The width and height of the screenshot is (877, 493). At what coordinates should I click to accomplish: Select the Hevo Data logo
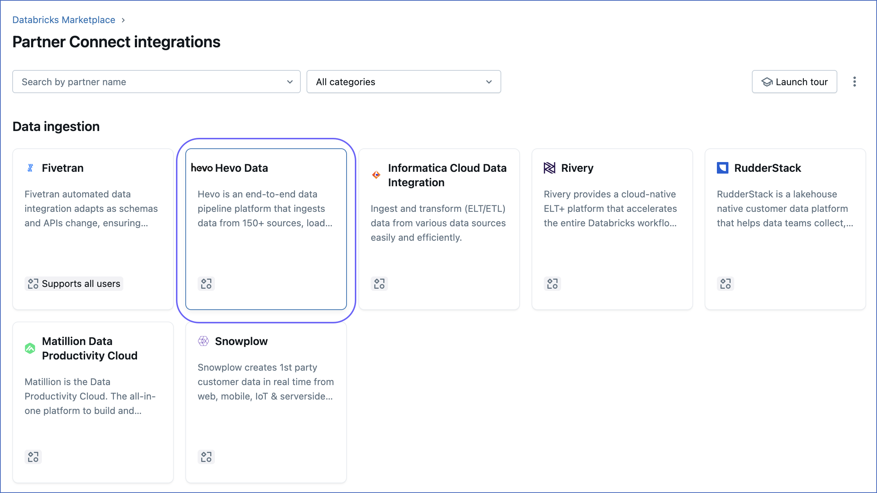(x=202, y=167)
